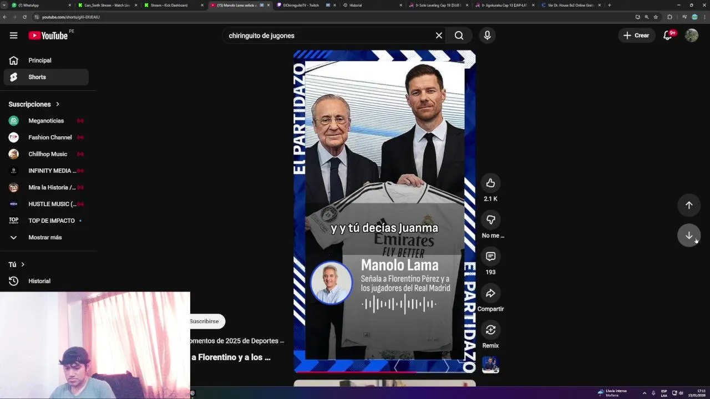710x399 pixels.
Task: Open the Crear upload menu
Action: [x=636, y=35]
